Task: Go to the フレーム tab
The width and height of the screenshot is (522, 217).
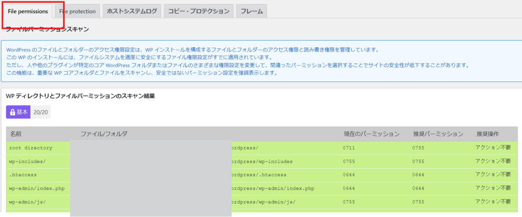Action: (251, 11)
